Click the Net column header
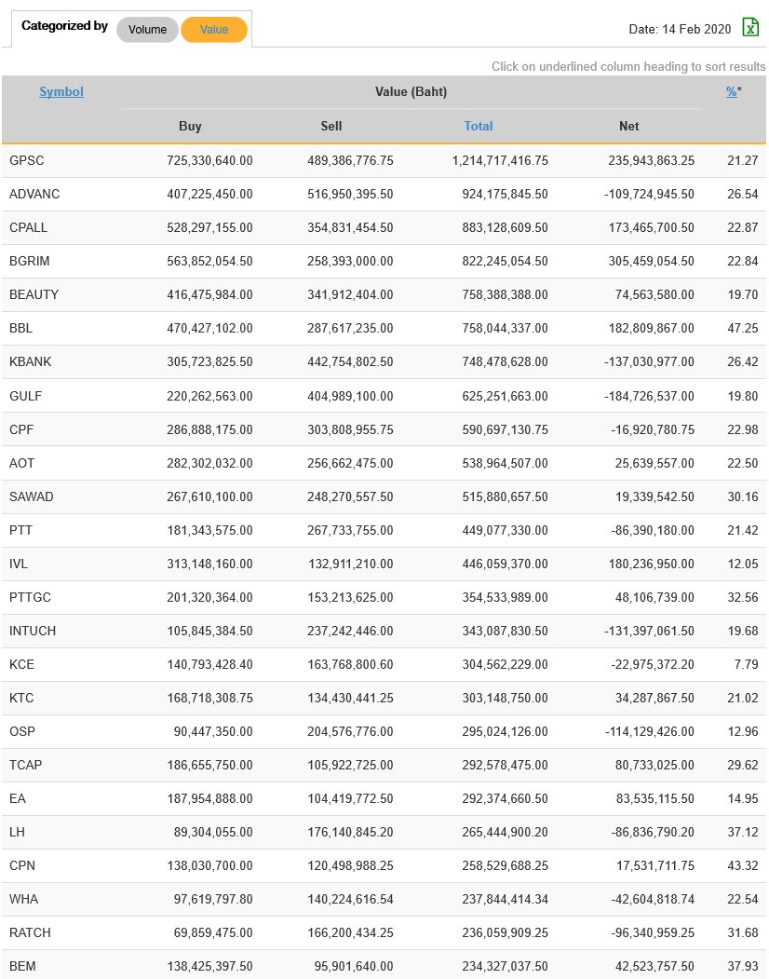The image size is (769, 979). tap(629, 126)
